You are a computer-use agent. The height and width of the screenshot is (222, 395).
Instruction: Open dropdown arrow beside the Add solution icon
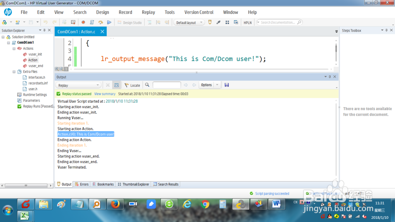(11, 23)
